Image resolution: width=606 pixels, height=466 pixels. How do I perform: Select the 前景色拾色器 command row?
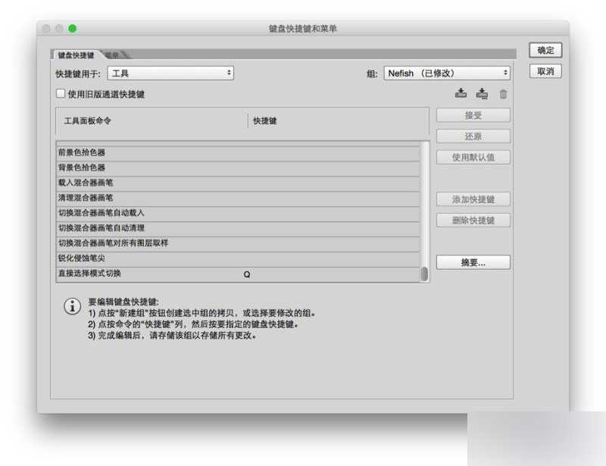click(151, 152)
